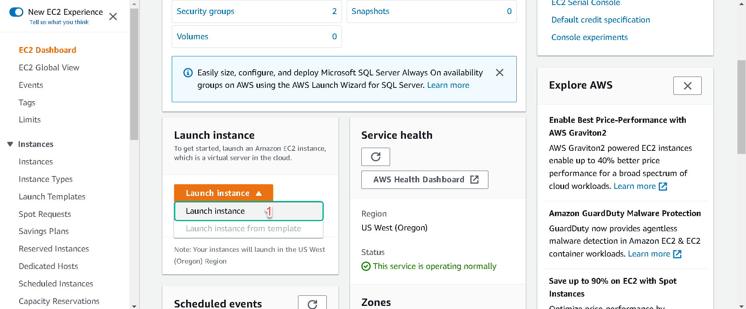Open Learn more about Launch Wizard
This screenshot has width=746, height=309.
pyautogui.click(x=448, y=85)
